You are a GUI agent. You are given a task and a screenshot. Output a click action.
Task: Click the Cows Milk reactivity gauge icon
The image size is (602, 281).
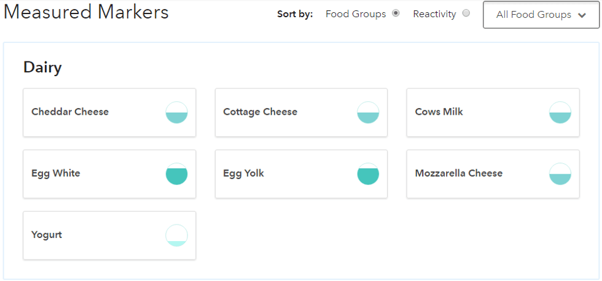(560, 113)
